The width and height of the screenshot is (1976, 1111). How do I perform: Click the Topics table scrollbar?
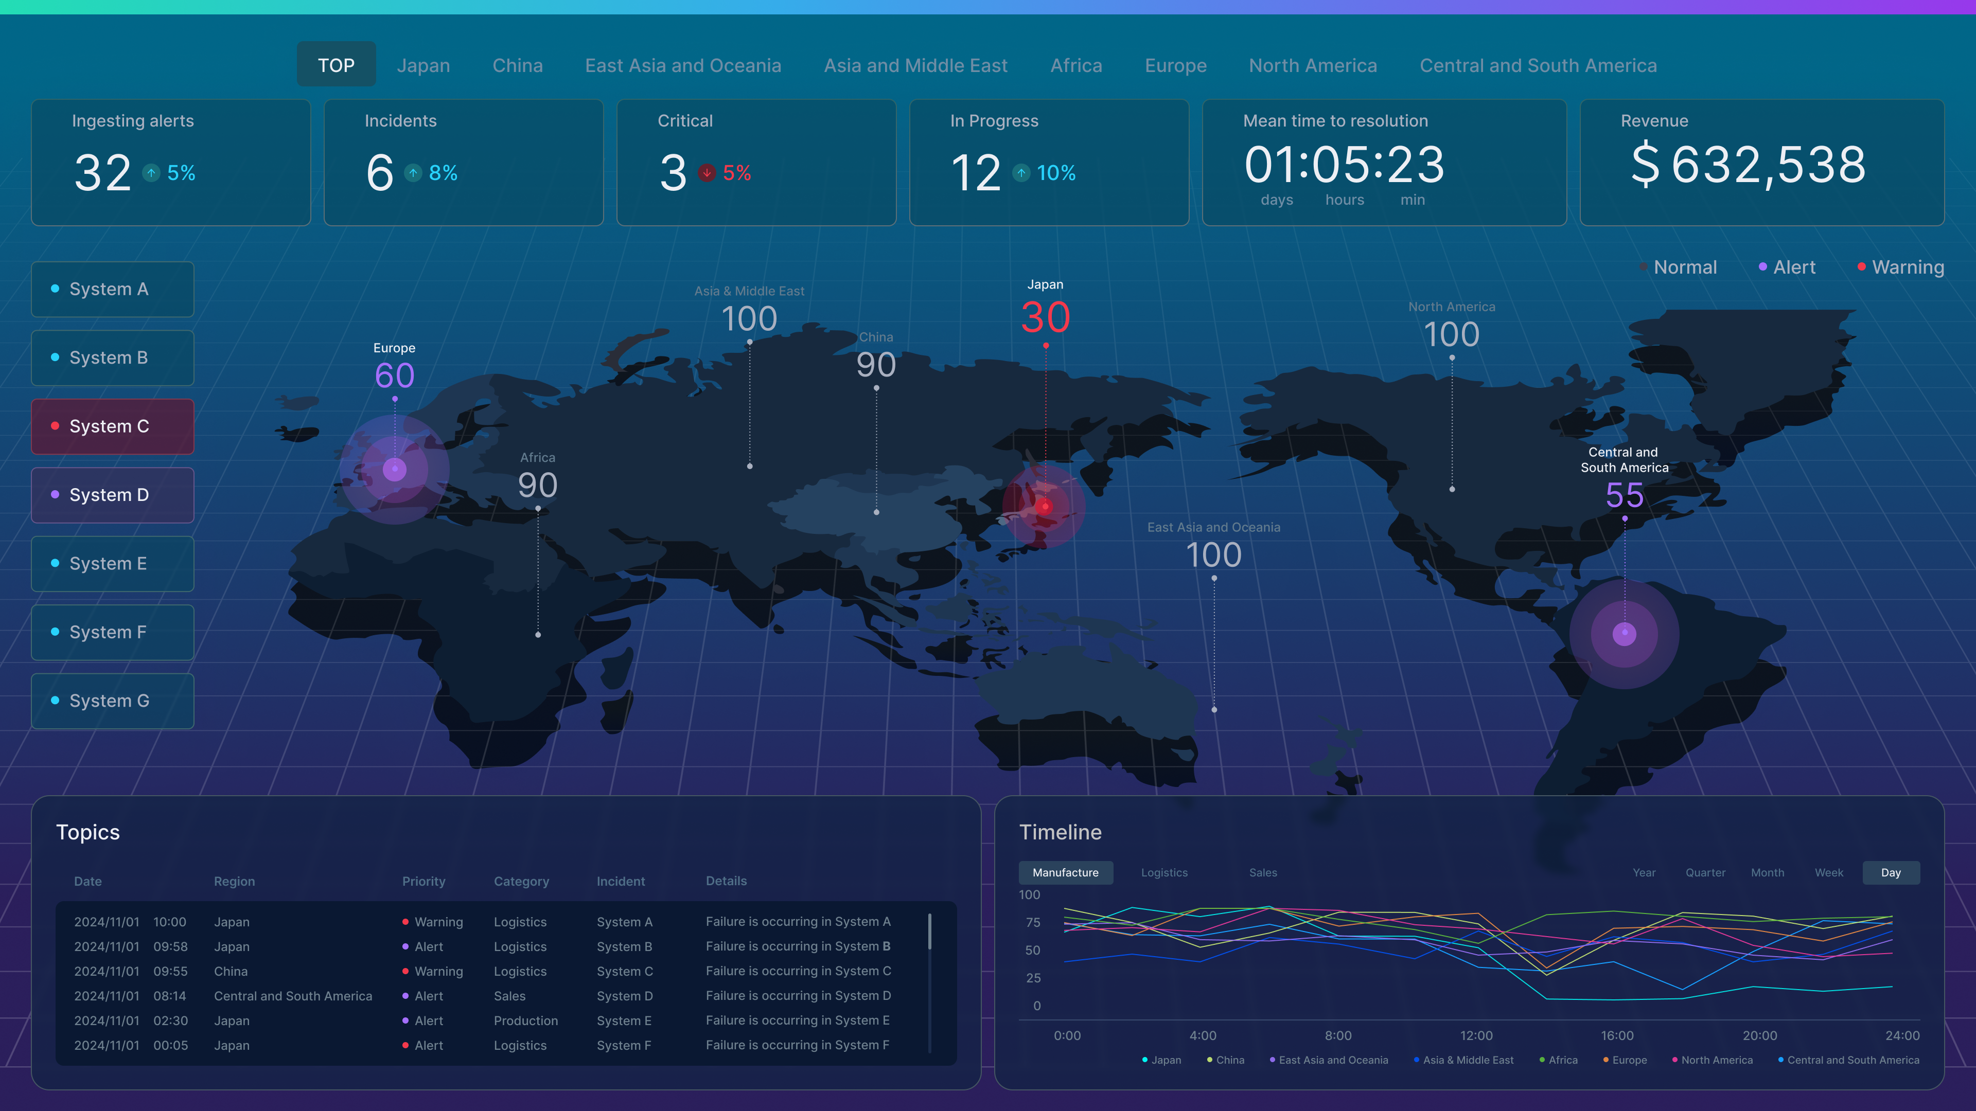pos(930,931)
